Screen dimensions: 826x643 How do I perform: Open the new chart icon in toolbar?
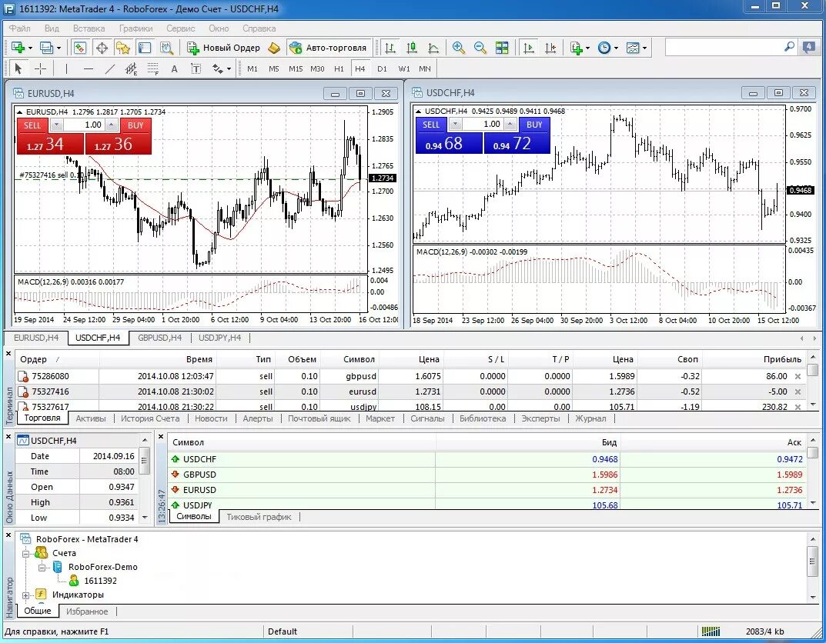pos(18,48)
